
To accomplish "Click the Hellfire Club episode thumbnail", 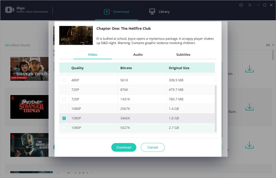I will pyautogui.click(x=76, y=35).
